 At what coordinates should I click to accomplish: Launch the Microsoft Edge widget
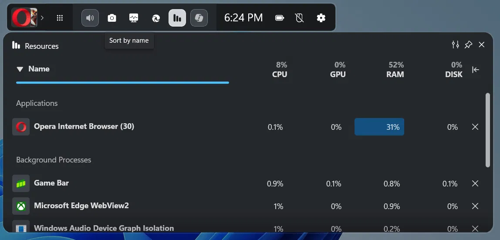pyautogui.click(x=155, y=18)
